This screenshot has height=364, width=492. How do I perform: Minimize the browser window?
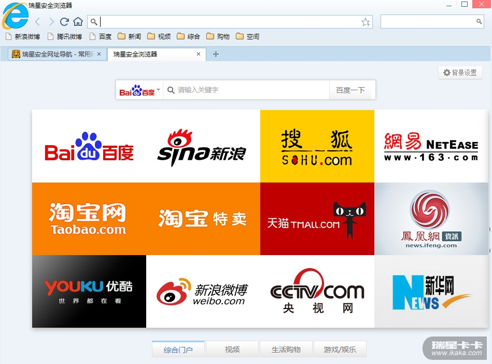[x=449, y=5]
